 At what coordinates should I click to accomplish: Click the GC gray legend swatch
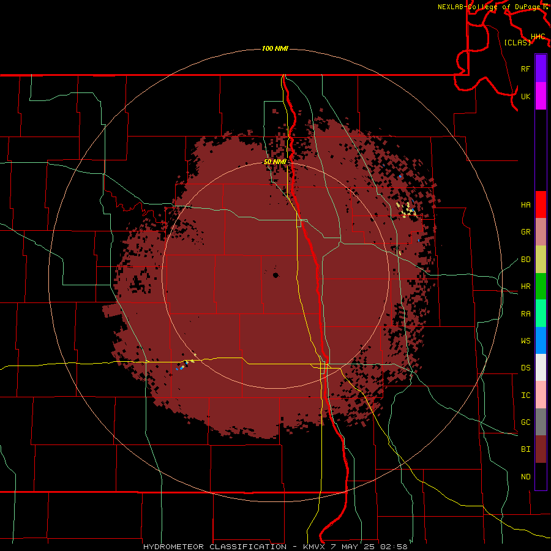(x=541, y=422)
